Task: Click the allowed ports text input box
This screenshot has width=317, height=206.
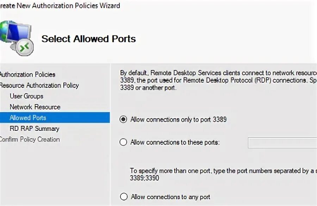Action: tap(282, 143)
